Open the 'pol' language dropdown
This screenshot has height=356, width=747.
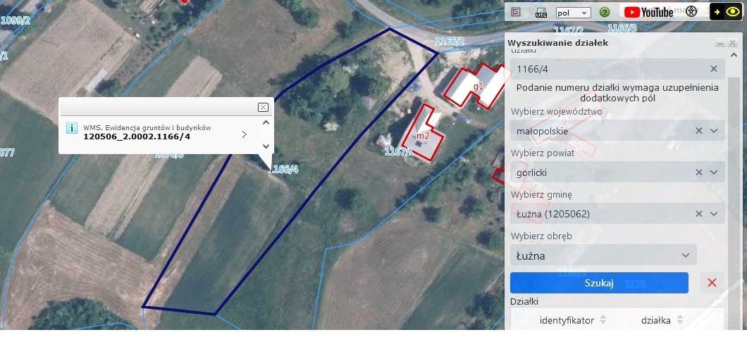574,13
